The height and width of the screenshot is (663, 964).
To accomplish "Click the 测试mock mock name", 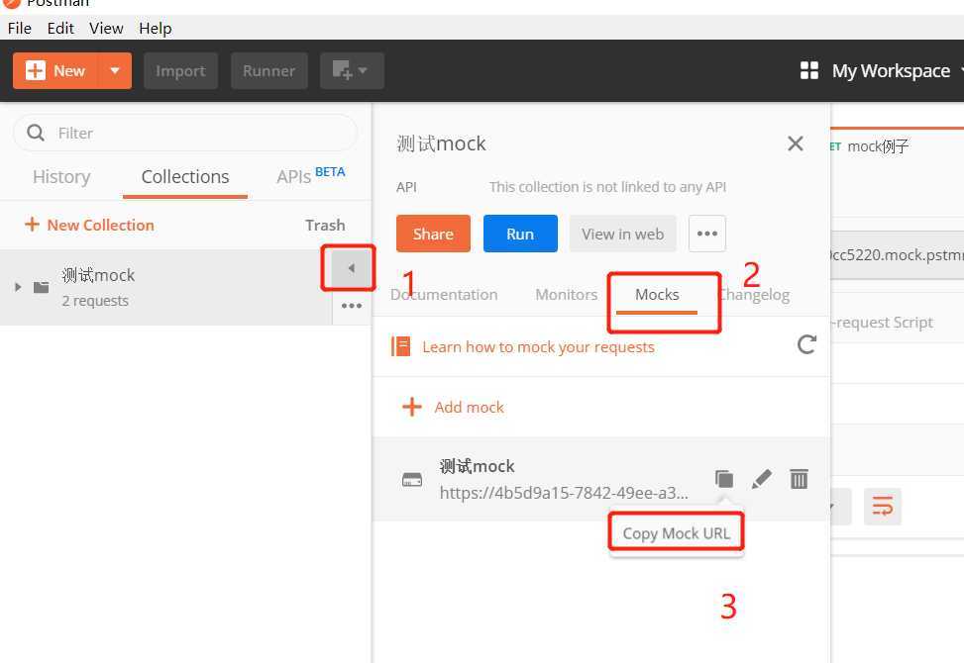I will 478,466.
